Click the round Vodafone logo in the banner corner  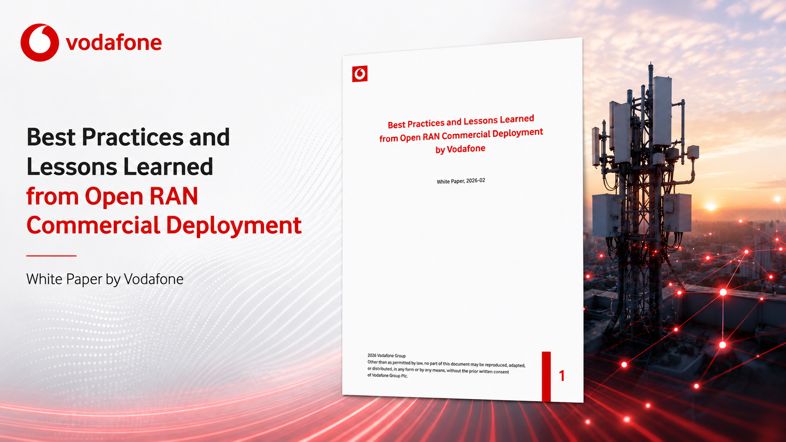click(x=39, y=42)
